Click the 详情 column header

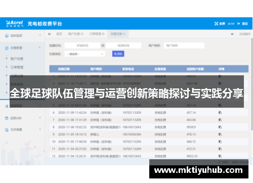(x=221, y=69)
